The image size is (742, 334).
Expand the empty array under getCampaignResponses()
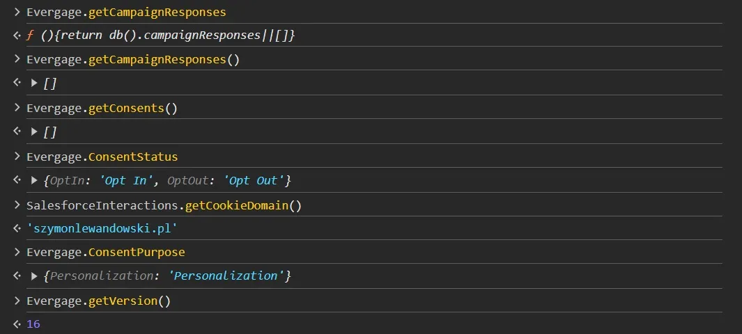tap(35, 83)
